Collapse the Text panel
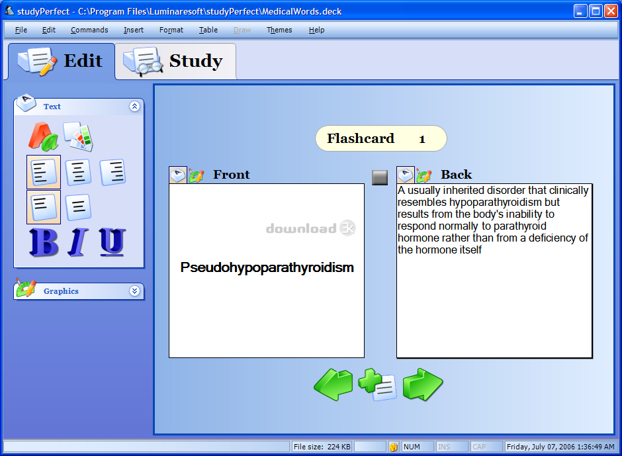 coord(134,107)
